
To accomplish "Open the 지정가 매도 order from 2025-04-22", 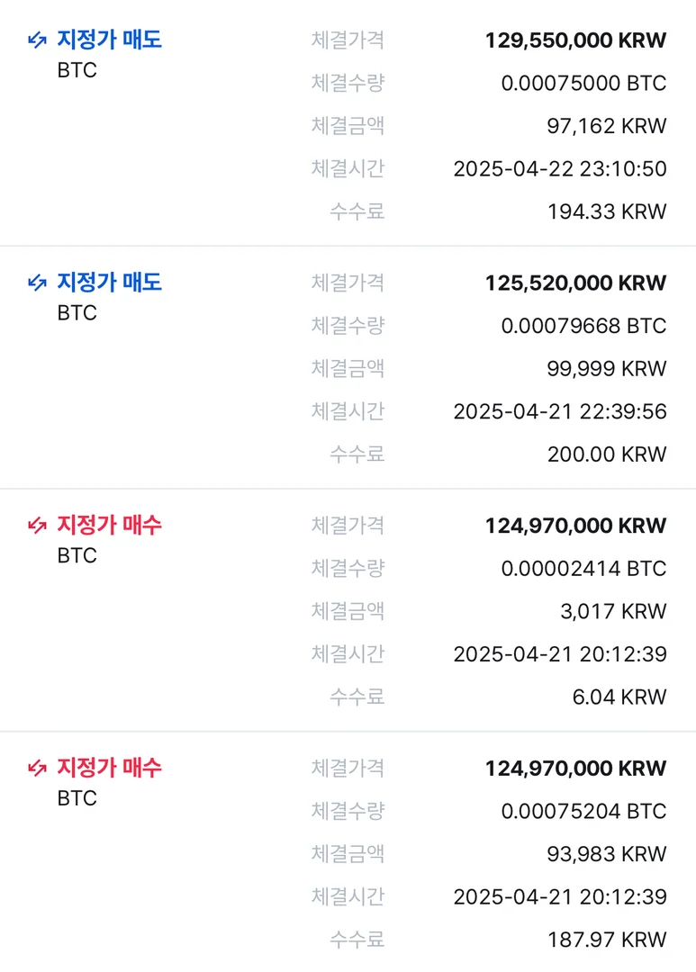I will click(109, 40).
